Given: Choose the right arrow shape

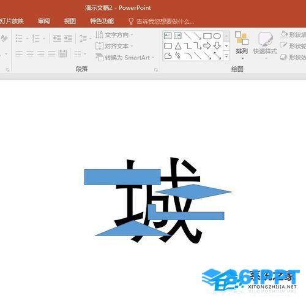Looking at the screenshot, I should (x=207, y=45).
